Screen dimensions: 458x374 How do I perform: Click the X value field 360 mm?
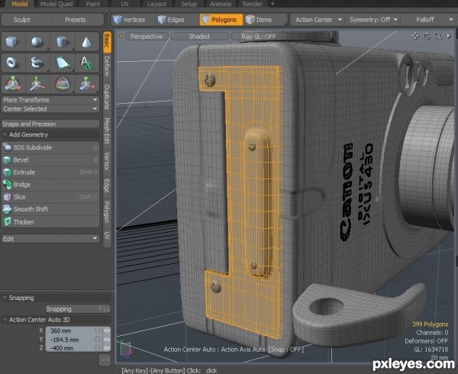click(x=74, y=330)
